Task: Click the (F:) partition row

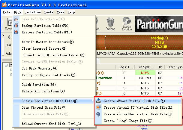Action: 139,93
